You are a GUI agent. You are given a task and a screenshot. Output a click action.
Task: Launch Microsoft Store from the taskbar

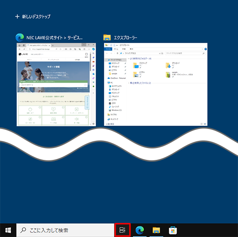coord(173,230)
